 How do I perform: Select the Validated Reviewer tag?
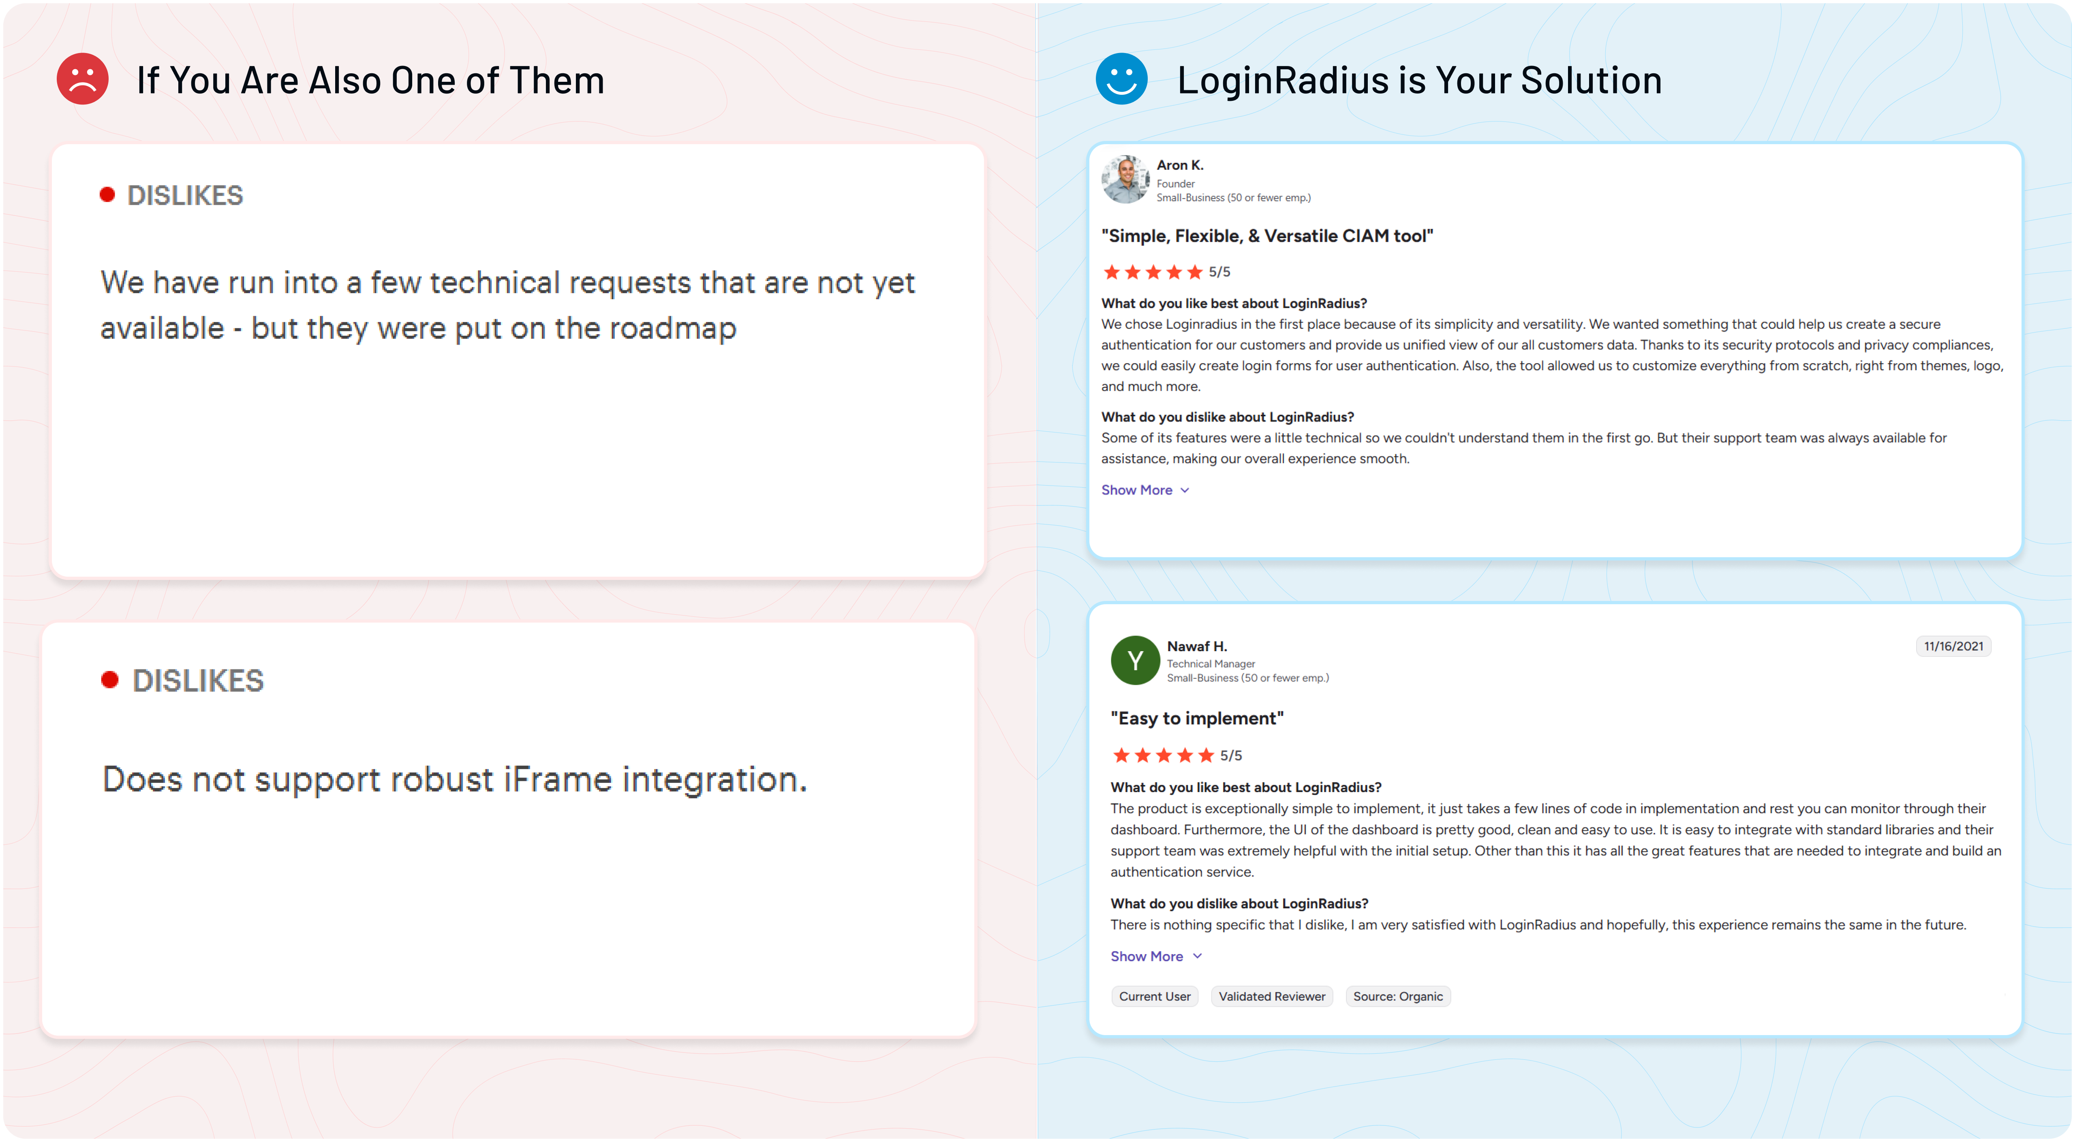(1272, 996)
